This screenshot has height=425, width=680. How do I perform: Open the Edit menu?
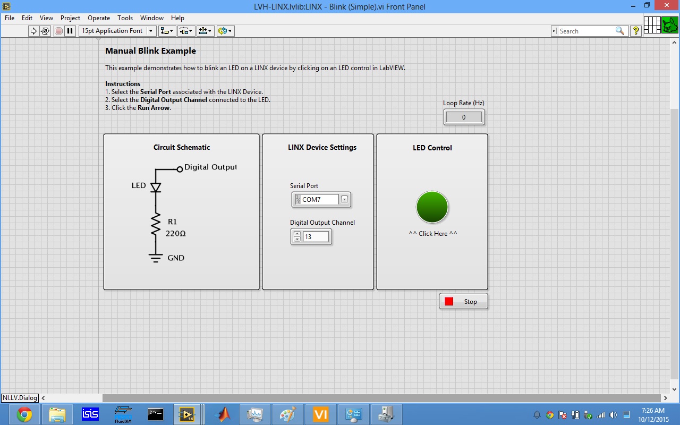[27, 18]
